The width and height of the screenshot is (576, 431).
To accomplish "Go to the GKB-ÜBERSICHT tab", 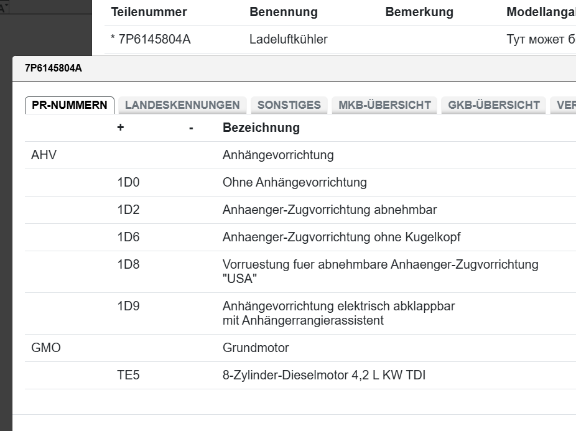I will [x=494, y=105].
